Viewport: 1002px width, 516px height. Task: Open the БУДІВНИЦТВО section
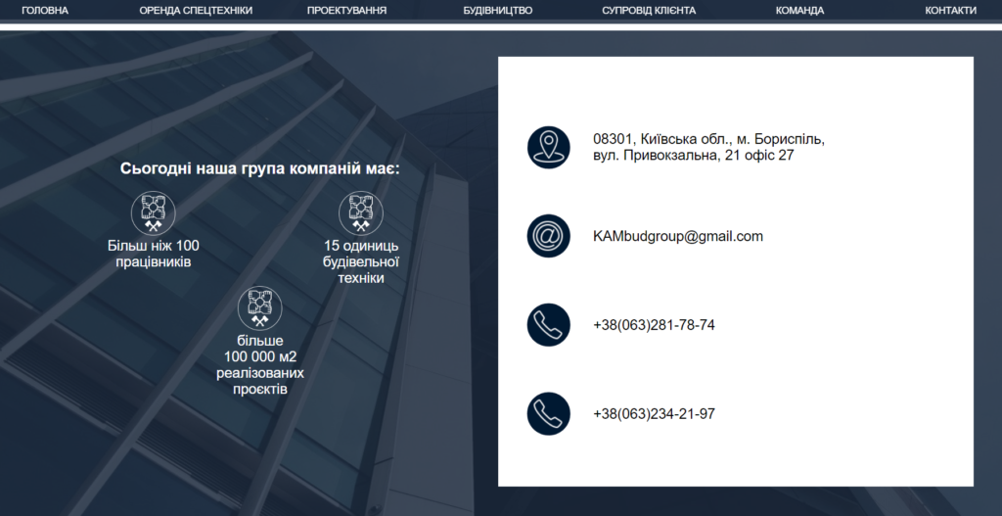coord(497,11)
